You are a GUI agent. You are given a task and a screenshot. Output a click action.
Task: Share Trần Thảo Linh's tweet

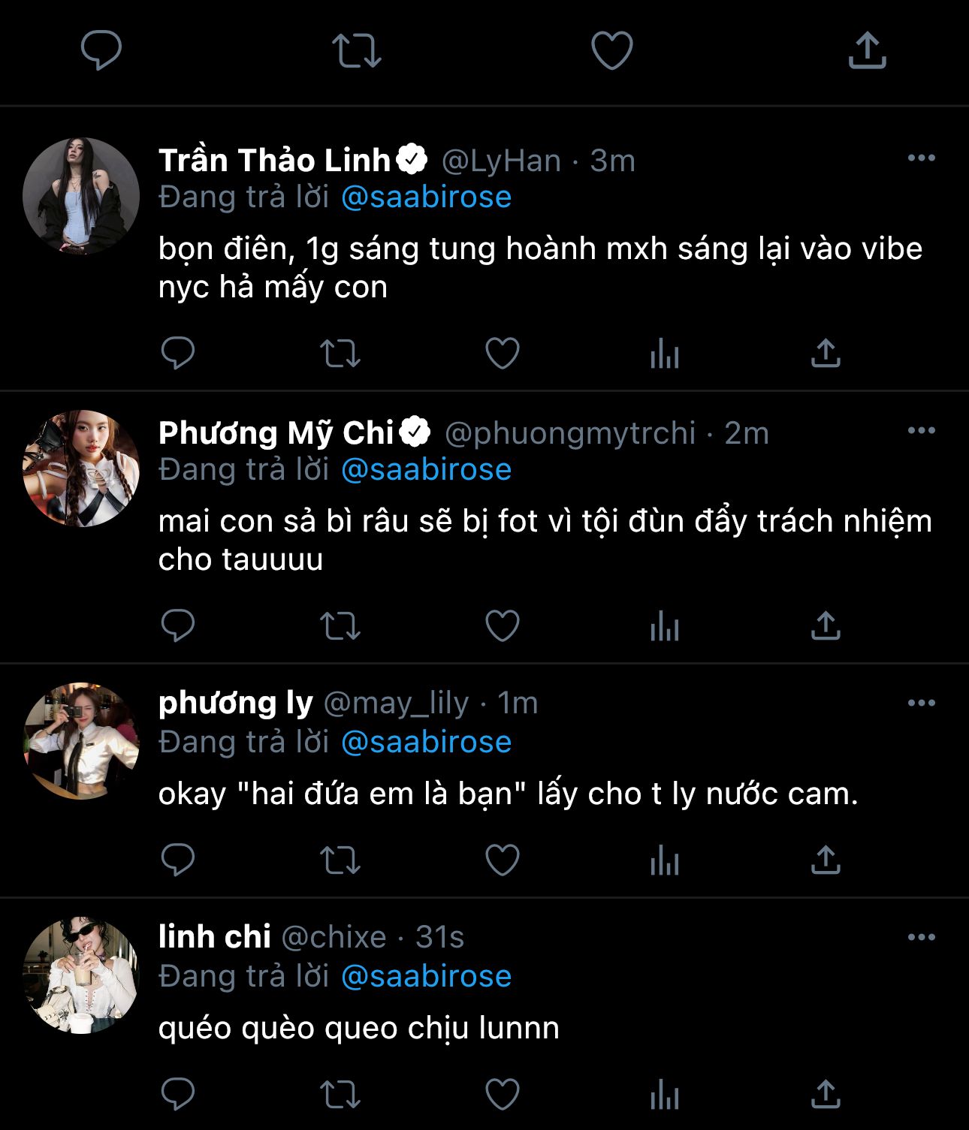click(826, 353)
